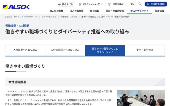Click the shopping cart icon
Image resolution: width=170 pixels, height=106 pixels.
80,4
